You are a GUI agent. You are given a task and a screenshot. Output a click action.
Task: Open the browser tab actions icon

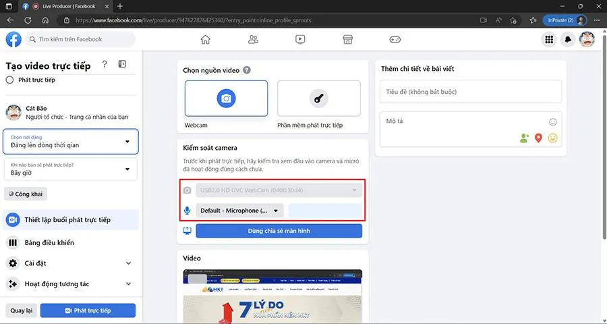(x=9, y=6)
